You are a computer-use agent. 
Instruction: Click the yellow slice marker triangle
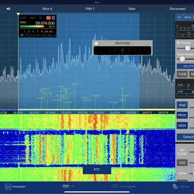(18, 14)
